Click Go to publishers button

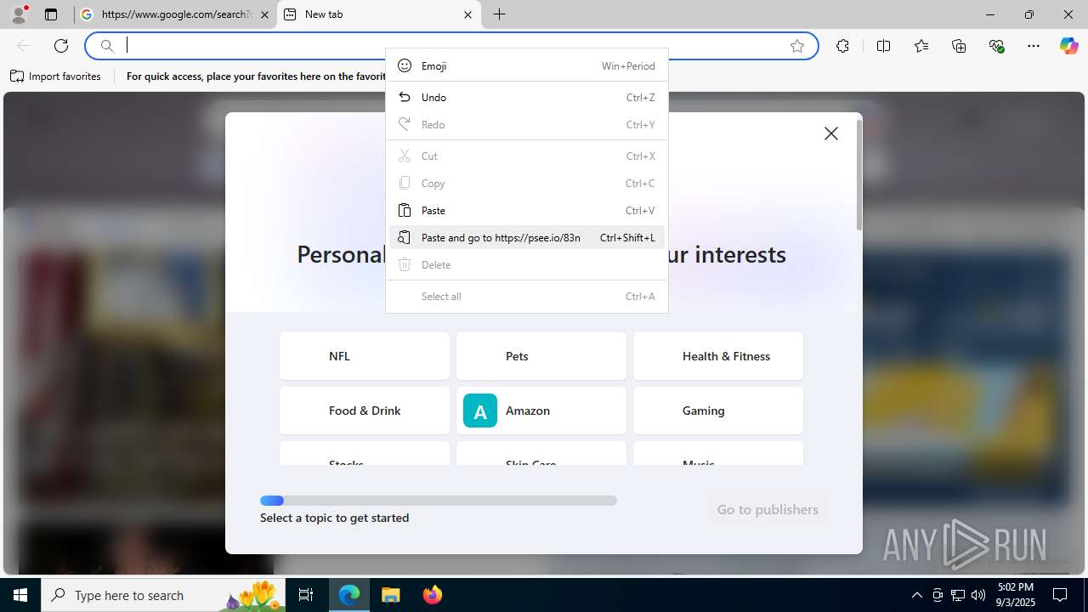[768, 509]
